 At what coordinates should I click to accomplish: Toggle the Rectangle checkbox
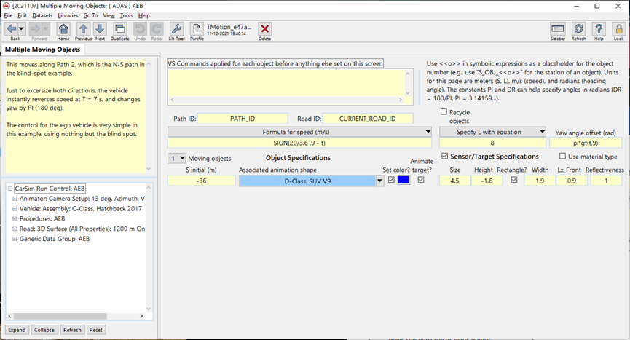pyautogui.click(x=514, y=180)
